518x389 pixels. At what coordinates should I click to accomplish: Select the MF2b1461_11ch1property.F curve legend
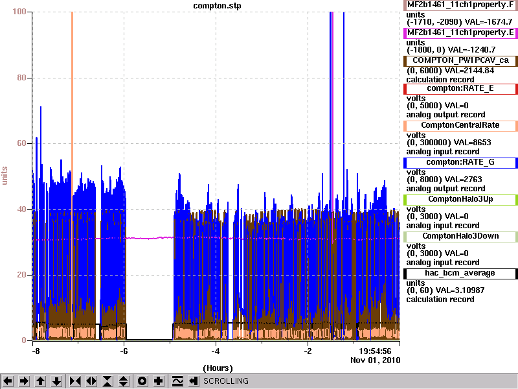(x=460, y=5)
